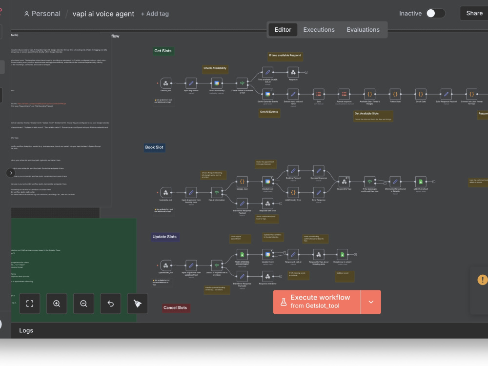
Task: Click the If time available Respond note
Action: [x=285, y=57]
